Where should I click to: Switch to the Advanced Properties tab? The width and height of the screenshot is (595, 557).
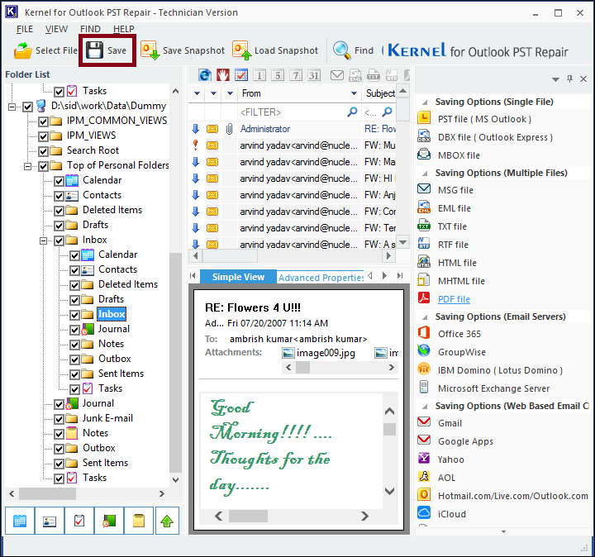point(321,278)
